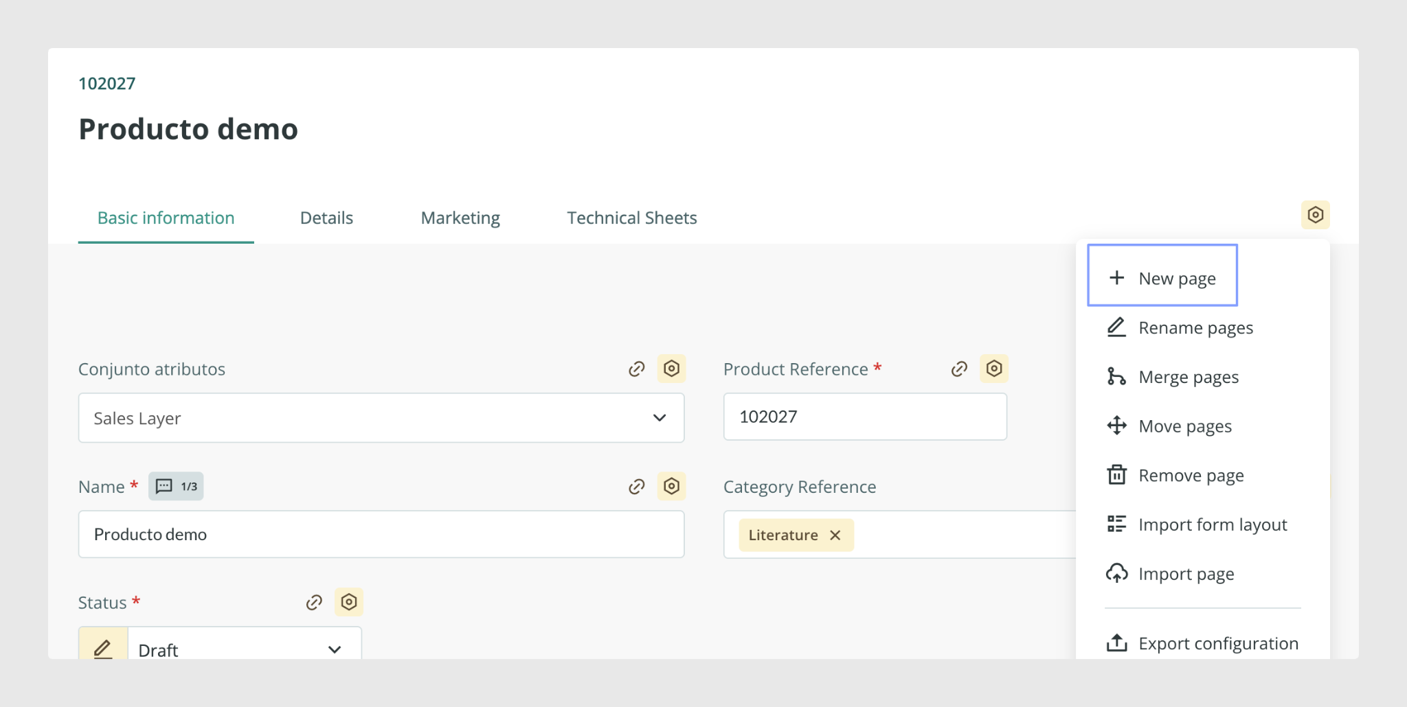This screenshot has width=1407, height=707.
Task: Open the page settings hexagon icon beside tabs
Action: 1315,215
